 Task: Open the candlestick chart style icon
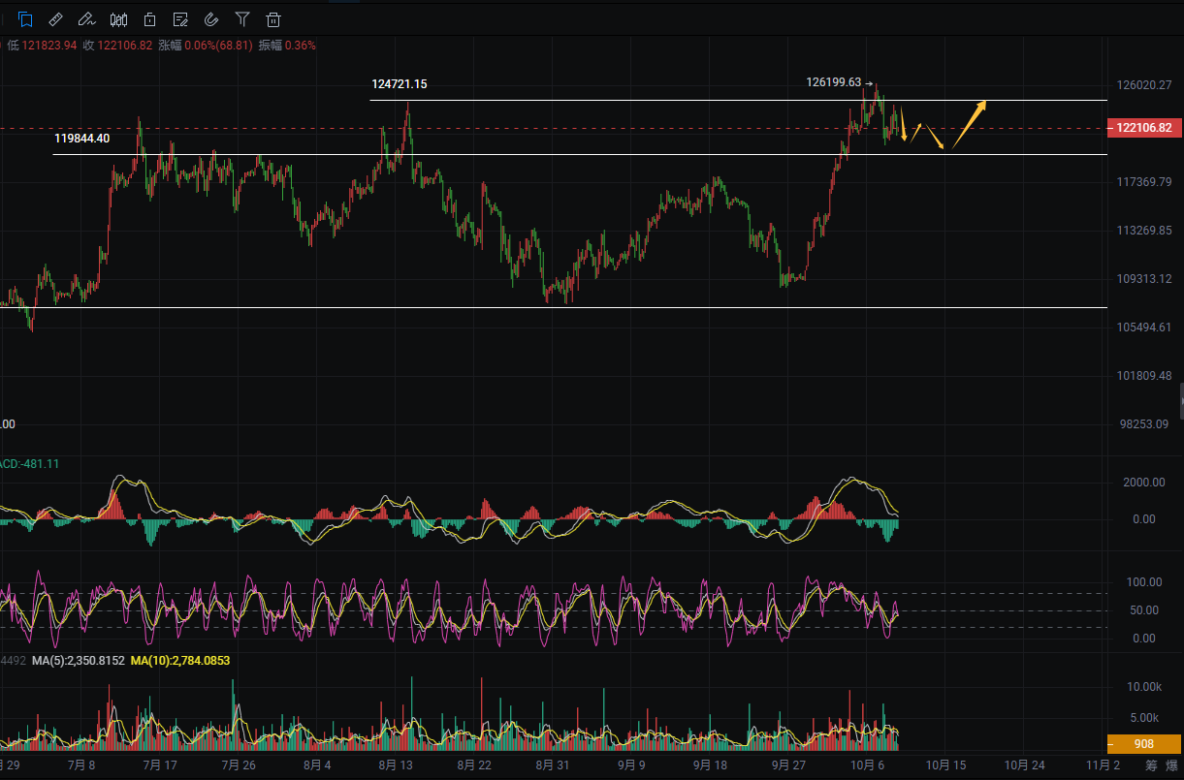pos(118,19)
